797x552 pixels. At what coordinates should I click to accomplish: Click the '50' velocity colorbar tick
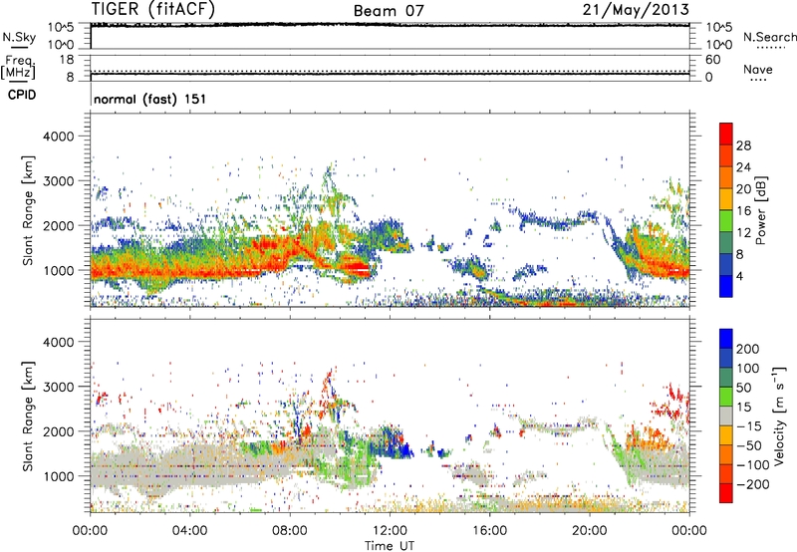tap(743, 388)
